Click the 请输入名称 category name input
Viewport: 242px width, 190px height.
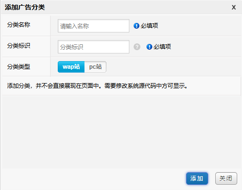[x=94, y=26]
